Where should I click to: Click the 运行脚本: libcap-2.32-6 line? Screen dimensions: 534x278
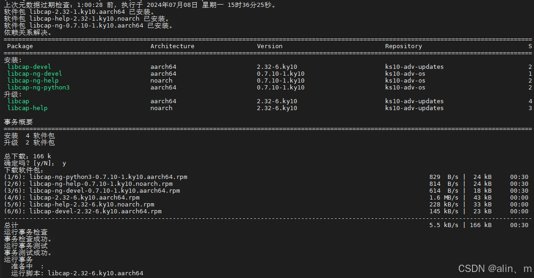pyautogui.click(x=77, y=273)
